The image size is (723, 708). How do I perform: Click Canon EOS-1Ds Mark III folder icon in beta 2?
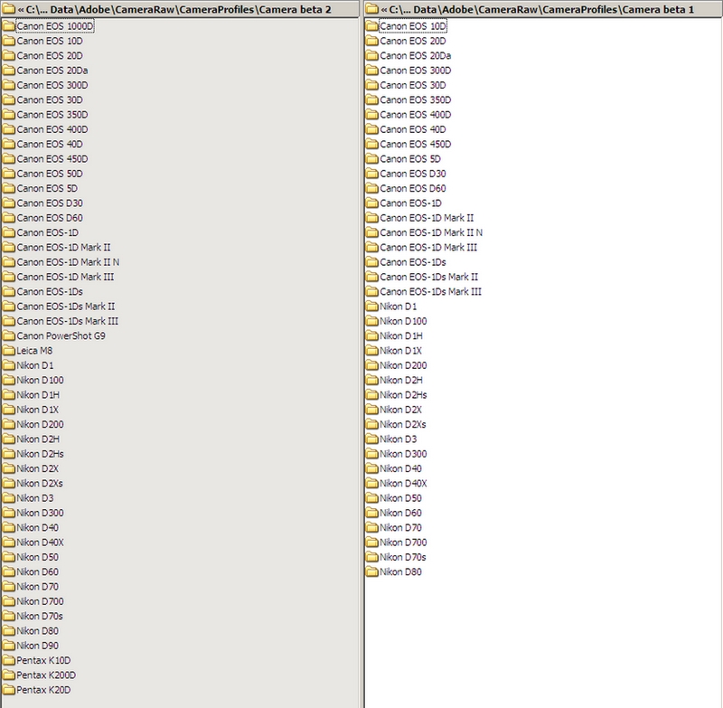pos(9,322)
